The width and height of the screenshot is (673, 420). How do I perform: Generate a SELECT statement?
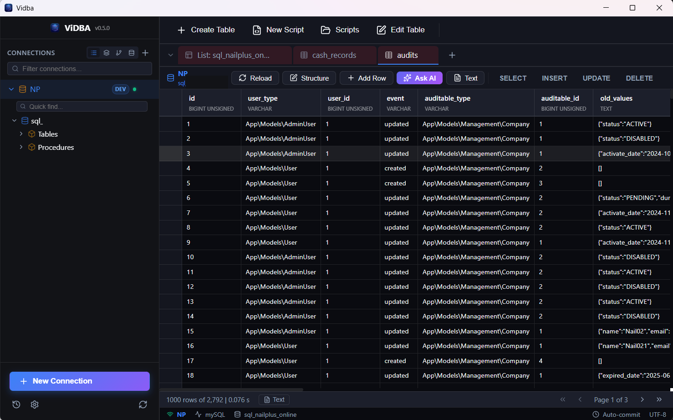[513, 78]
